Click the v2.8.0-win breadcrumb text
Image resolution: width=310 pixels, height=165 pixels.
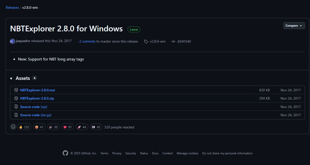[x=30, y=7]
